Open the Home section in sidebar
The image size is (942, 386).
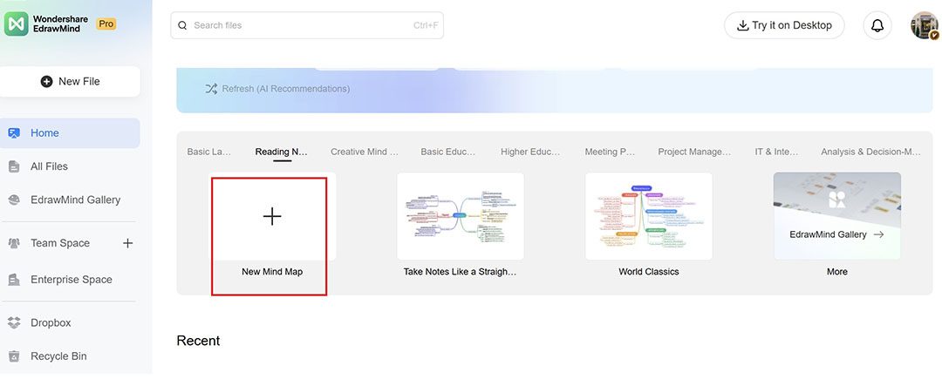point(70,133)
